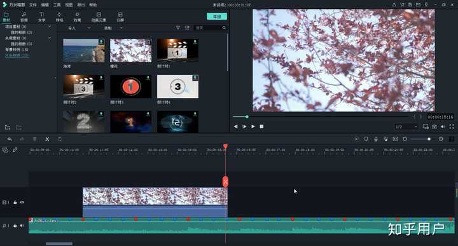Take a snapshot with camera icon
Viewport: 458px width, 246px height.
tap(434, 126)
